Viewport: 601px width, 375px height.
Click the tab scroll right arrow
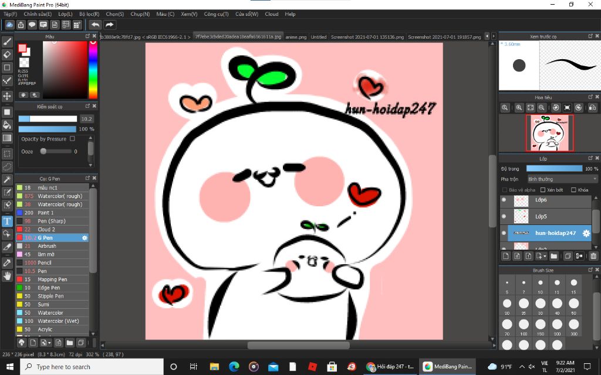tap(494, 36)
